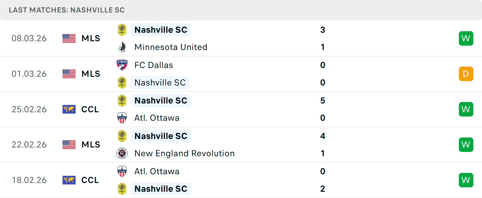Screen dimensions: 482x198
Task: Click the Last Matches: Nashville SC header
Action: (67, 10)
